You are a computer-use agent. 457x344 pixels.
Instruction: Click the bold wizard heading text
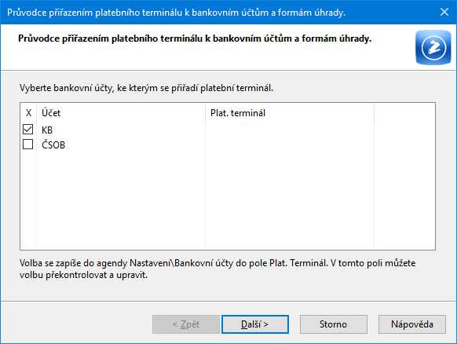[195, 38]
